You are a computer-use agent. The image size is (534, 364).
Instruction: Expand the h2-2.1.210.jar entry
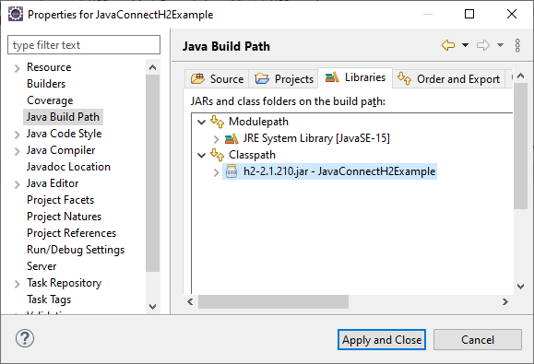point(216,172)
